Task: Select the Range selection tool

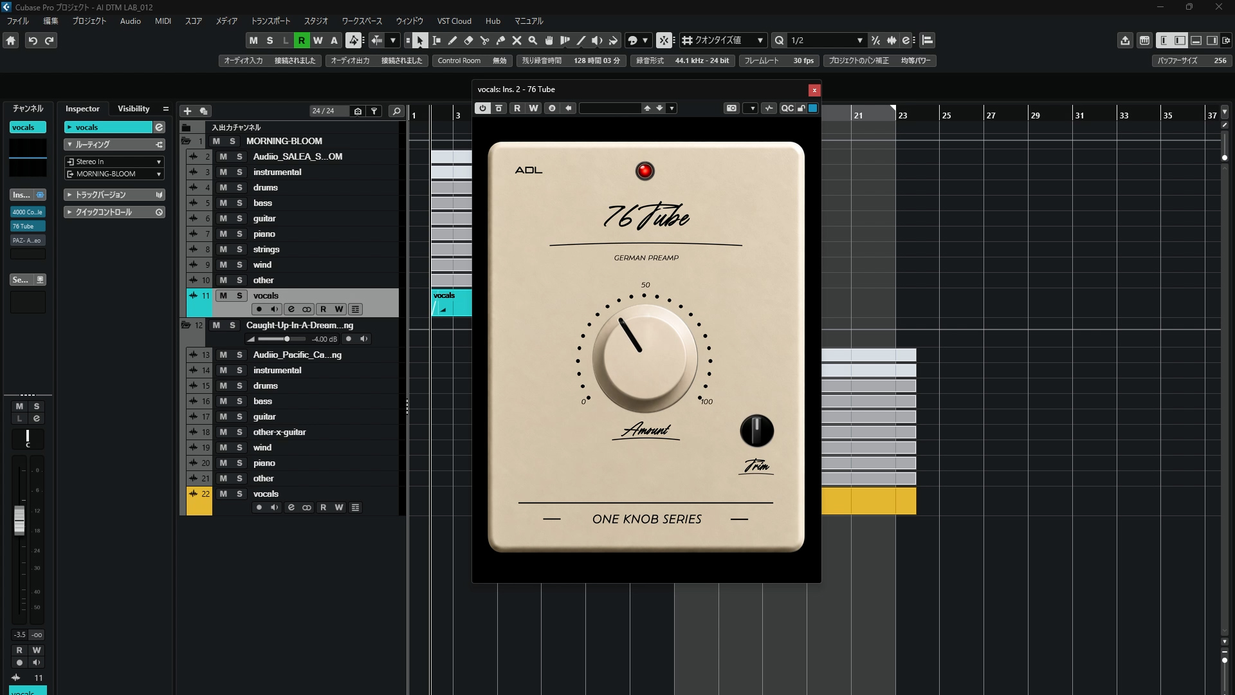Action: tap(436, 41)
